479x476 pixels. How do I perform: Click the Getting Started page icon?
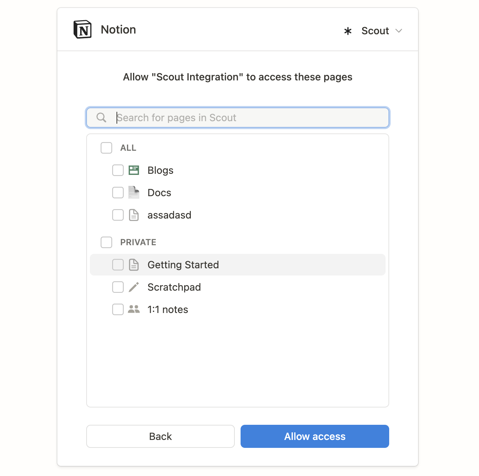(134, 265)
